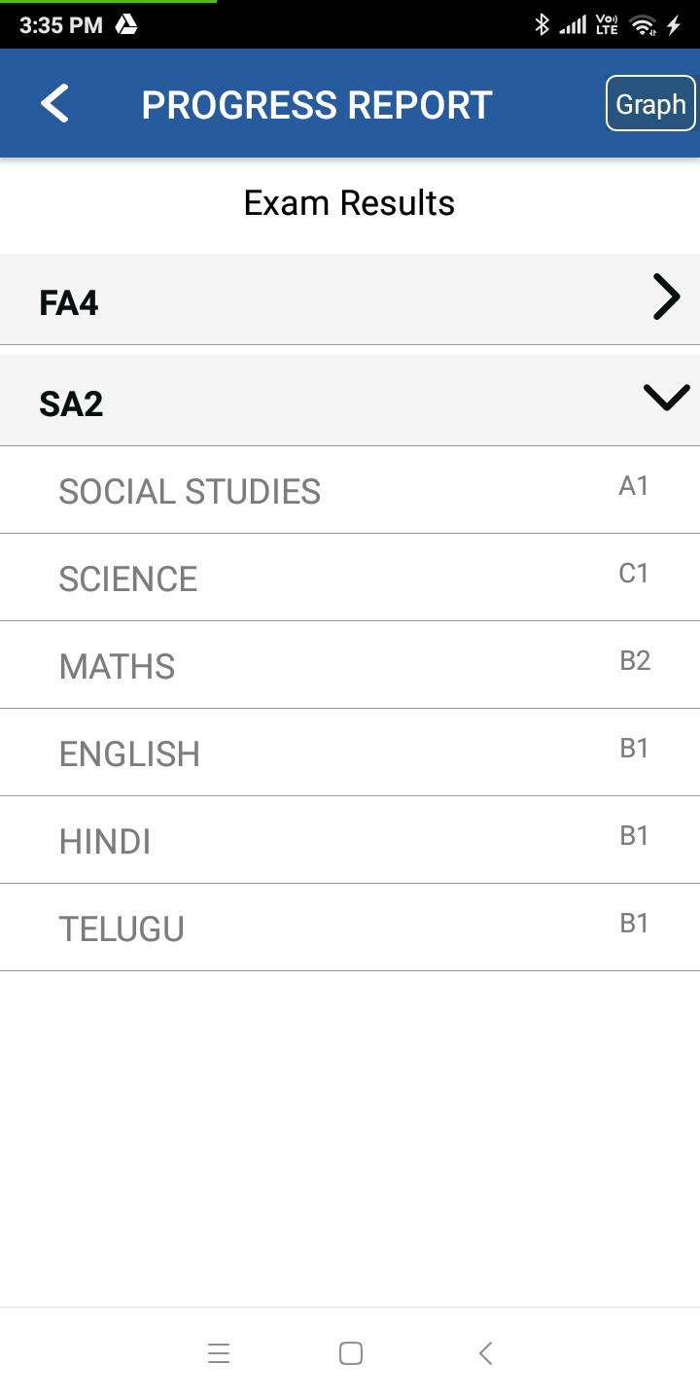Click the SA2 down chevron arrow
This screenshot has width=700, height=1400.
pos(666,397)
